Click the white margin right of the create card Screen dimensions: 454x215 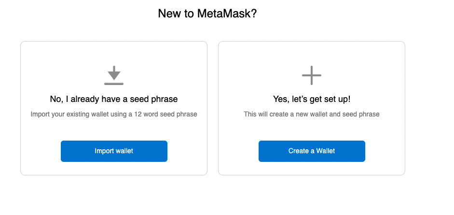point(429,106)
